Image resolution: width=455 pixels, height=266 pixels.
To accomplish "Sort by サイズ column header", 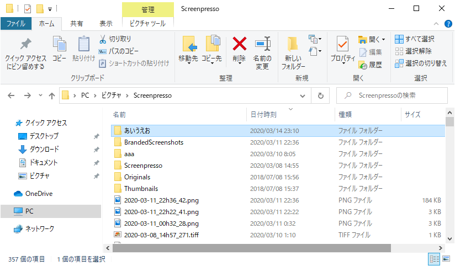I will [412, 115].
